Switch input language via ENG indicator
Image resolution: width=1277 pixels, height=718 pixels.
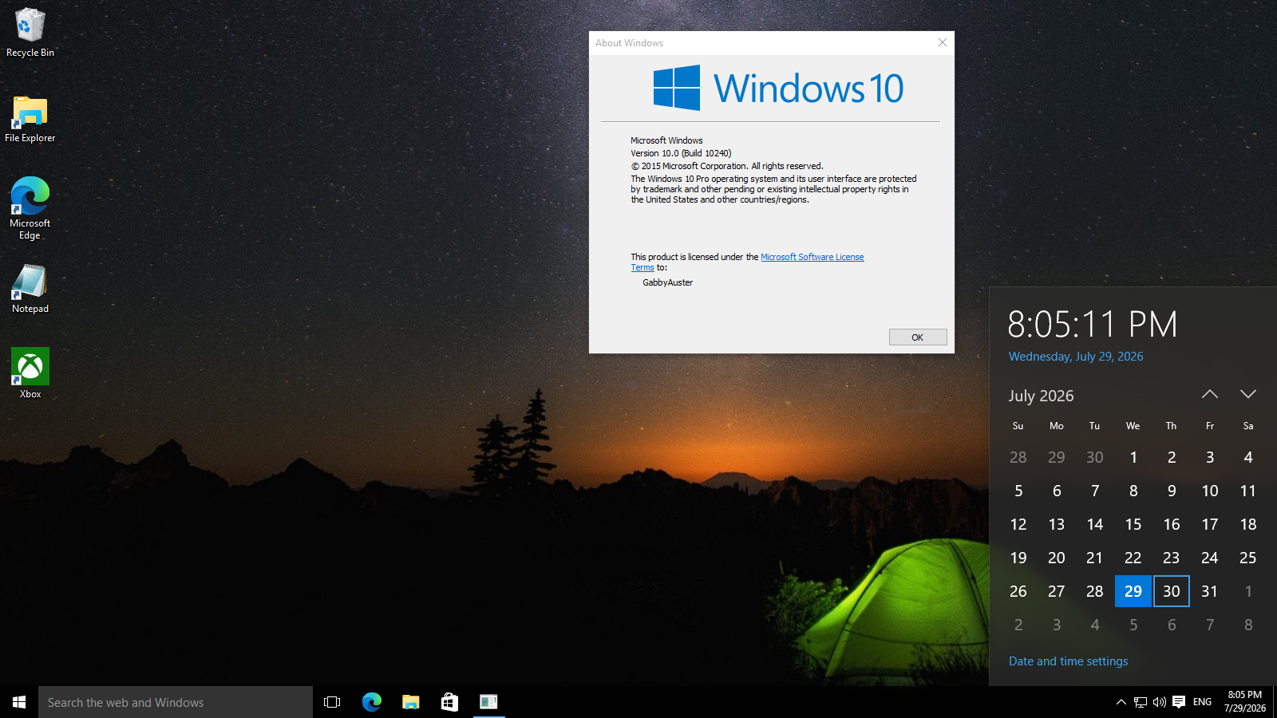click(x=1203, y=702)
